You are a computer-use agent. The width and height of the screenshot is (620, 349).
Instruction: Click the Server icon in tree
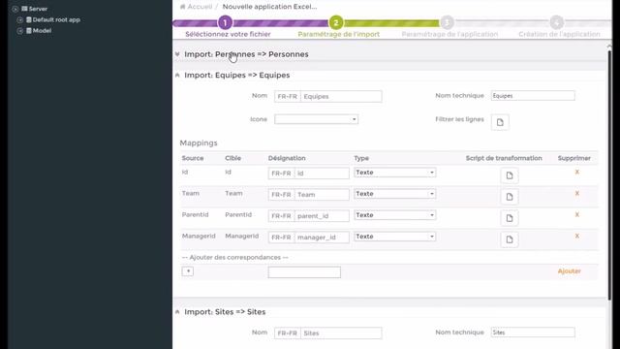24,9
